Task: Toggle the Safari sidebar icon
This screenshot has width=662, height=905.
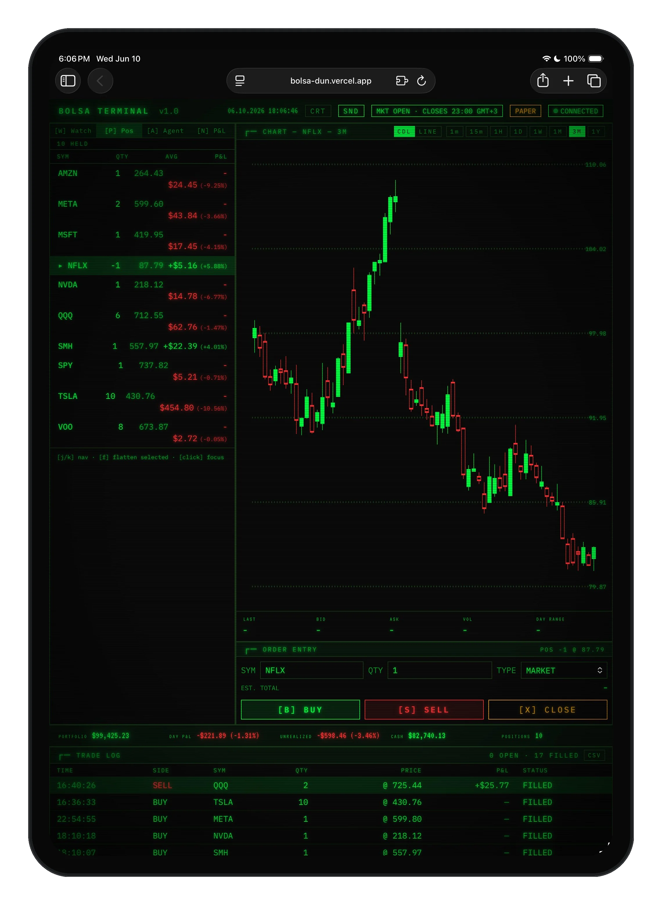Action: [68, 80]
